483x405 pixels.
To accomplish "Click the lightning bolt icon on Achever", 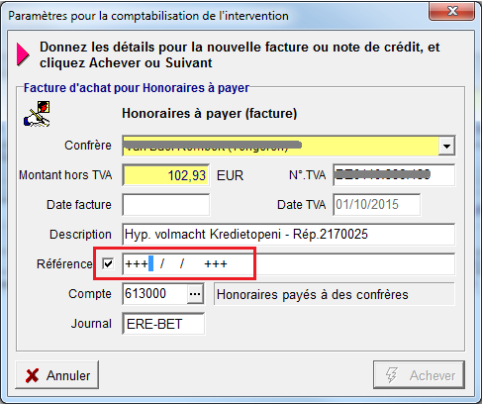I will (392, 375).
